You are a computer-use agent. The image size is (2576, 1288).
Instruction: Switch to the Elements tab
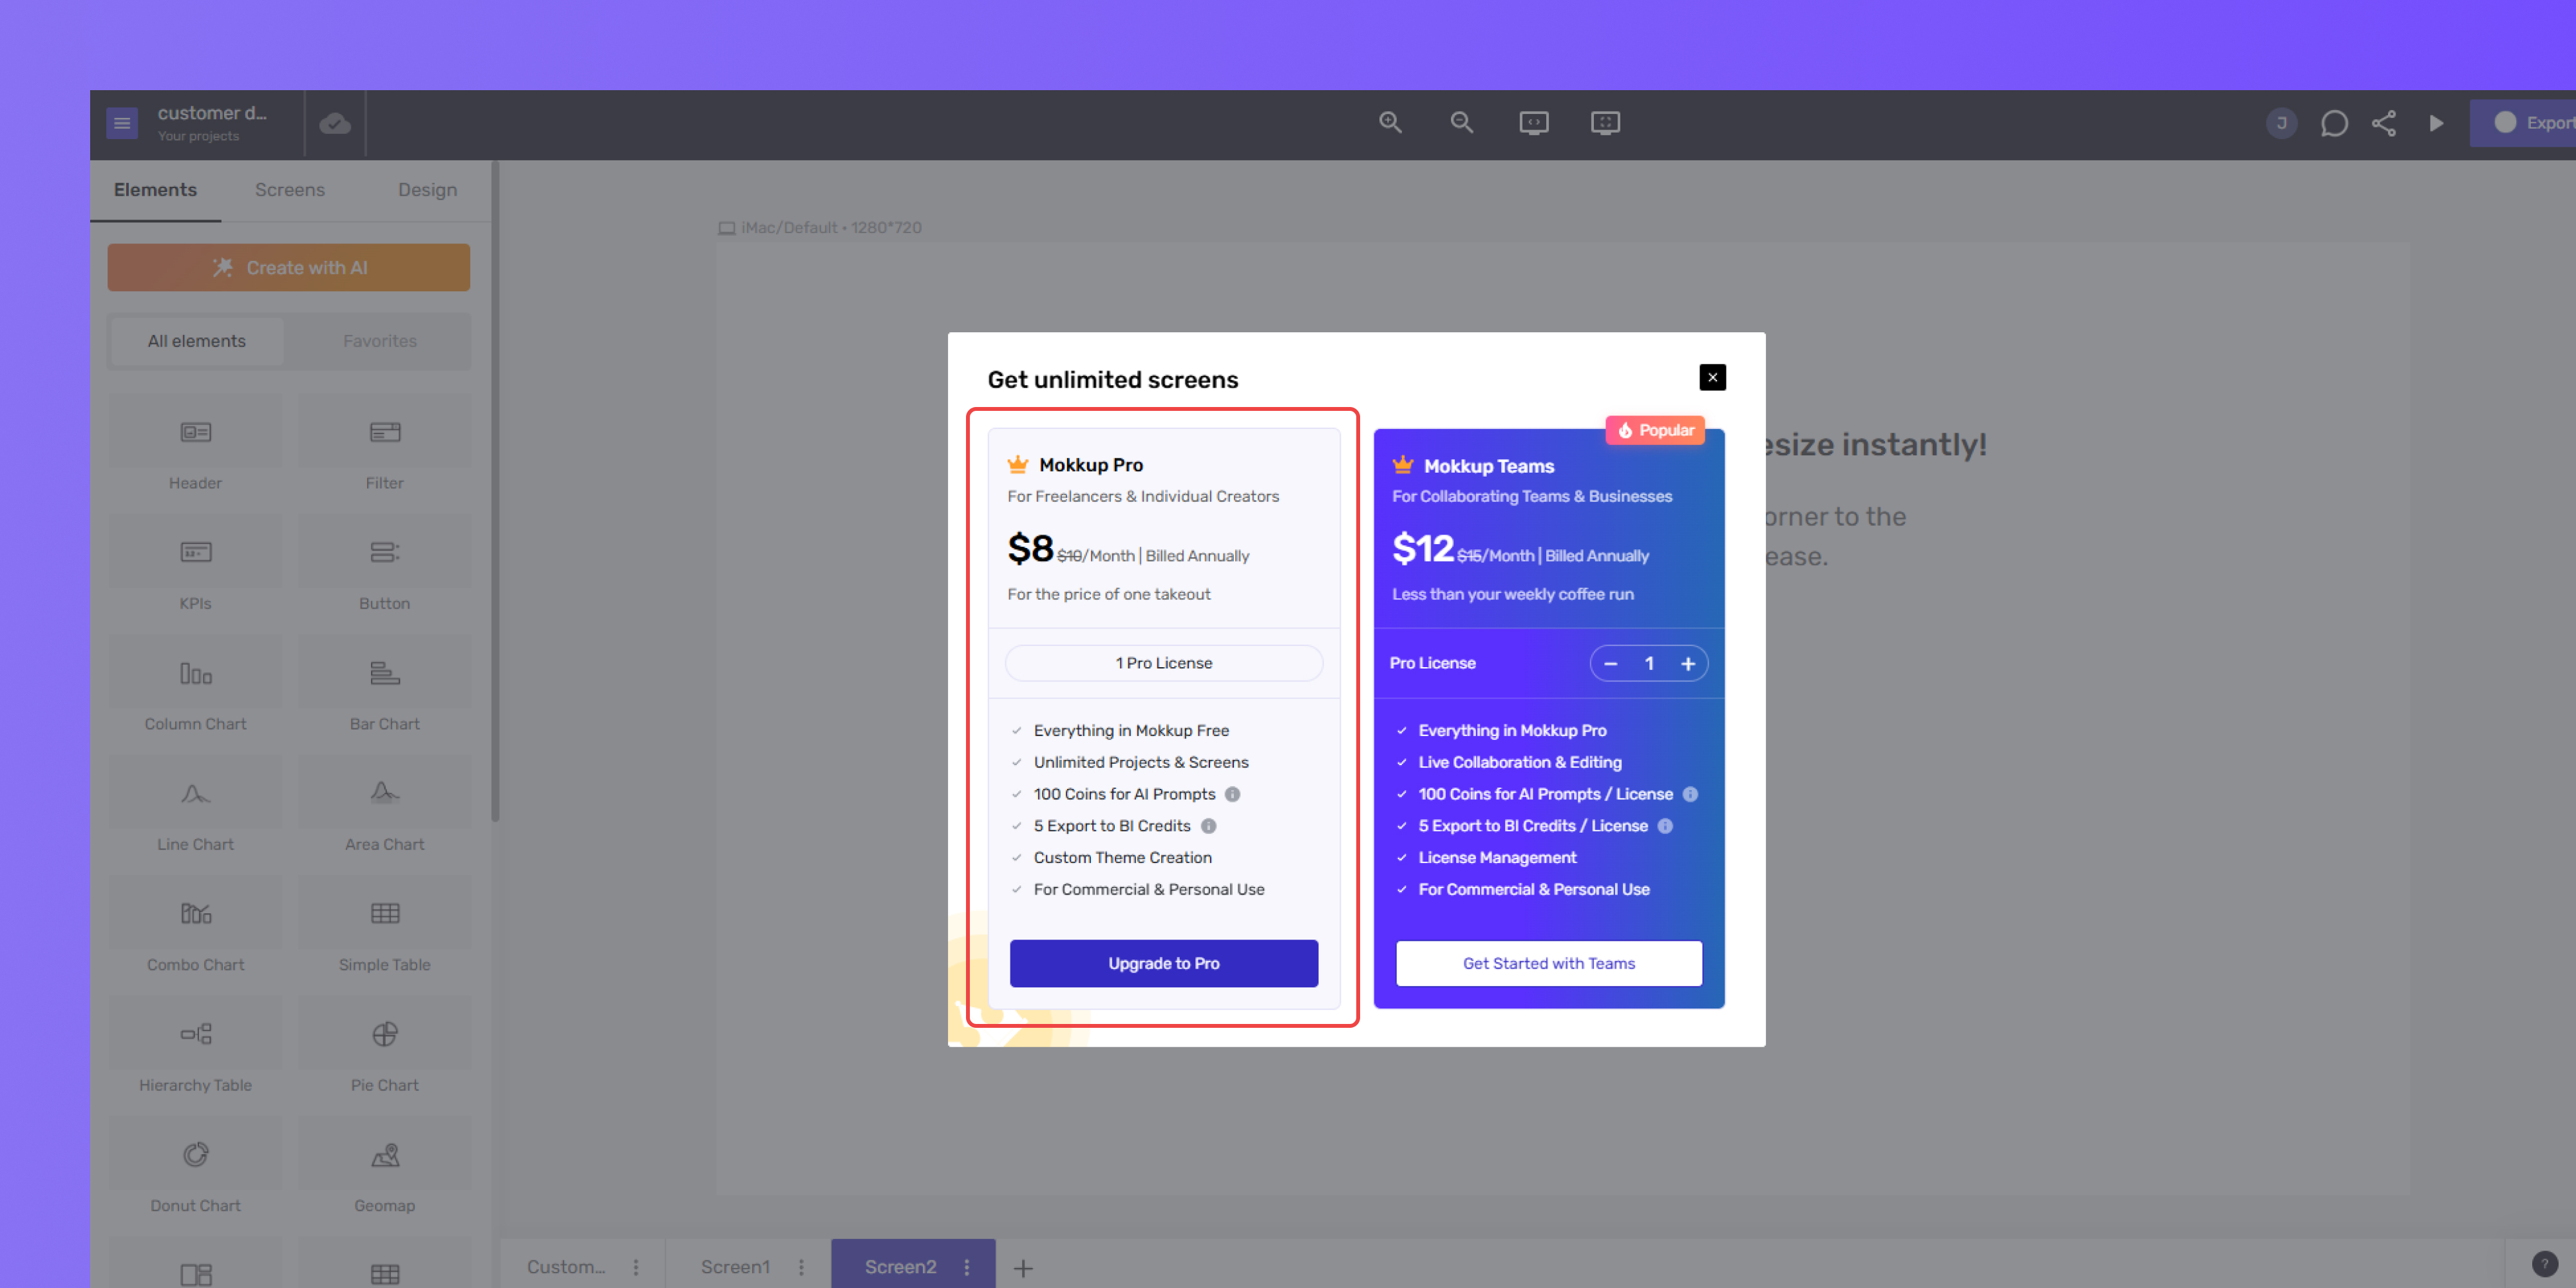155,190
